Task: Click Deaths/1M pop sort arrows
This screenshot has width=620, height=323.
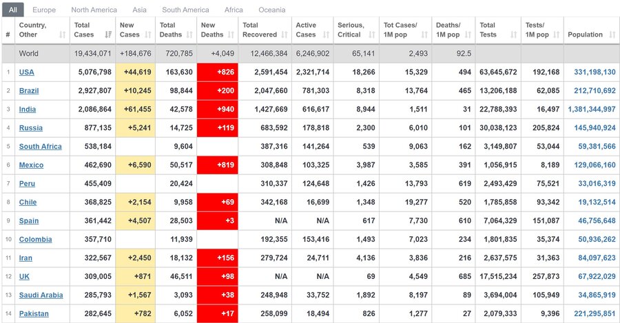Action: (x=468, y=35)
